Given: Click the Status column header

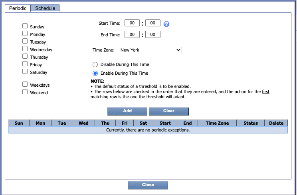Looking at the screenshot, I should click(x=251, y=123).
